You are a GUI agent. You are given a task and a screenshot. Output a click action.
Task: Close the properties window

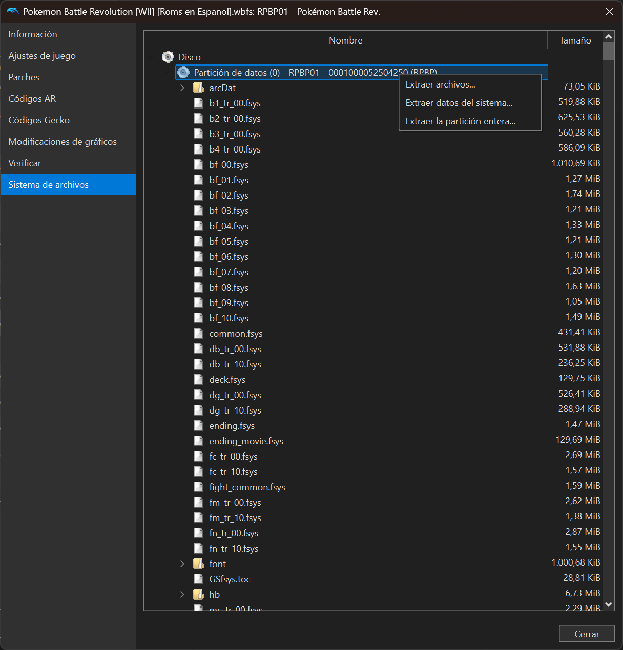[x=609, y=11]
